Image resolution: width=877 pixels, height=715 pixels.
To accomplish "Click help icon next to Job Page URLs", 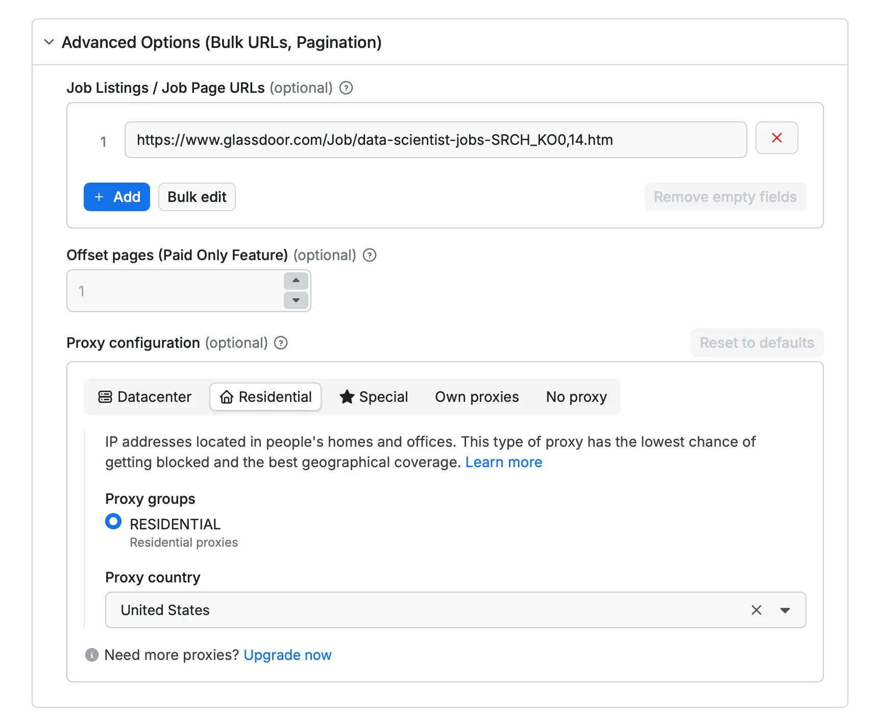I will [346, 88].
